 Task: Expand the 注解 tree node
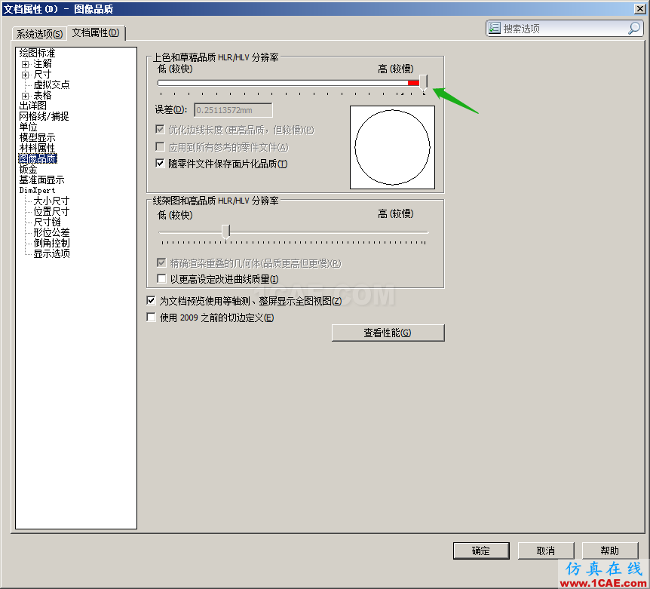pyautogui.click(x=26, y=64)
